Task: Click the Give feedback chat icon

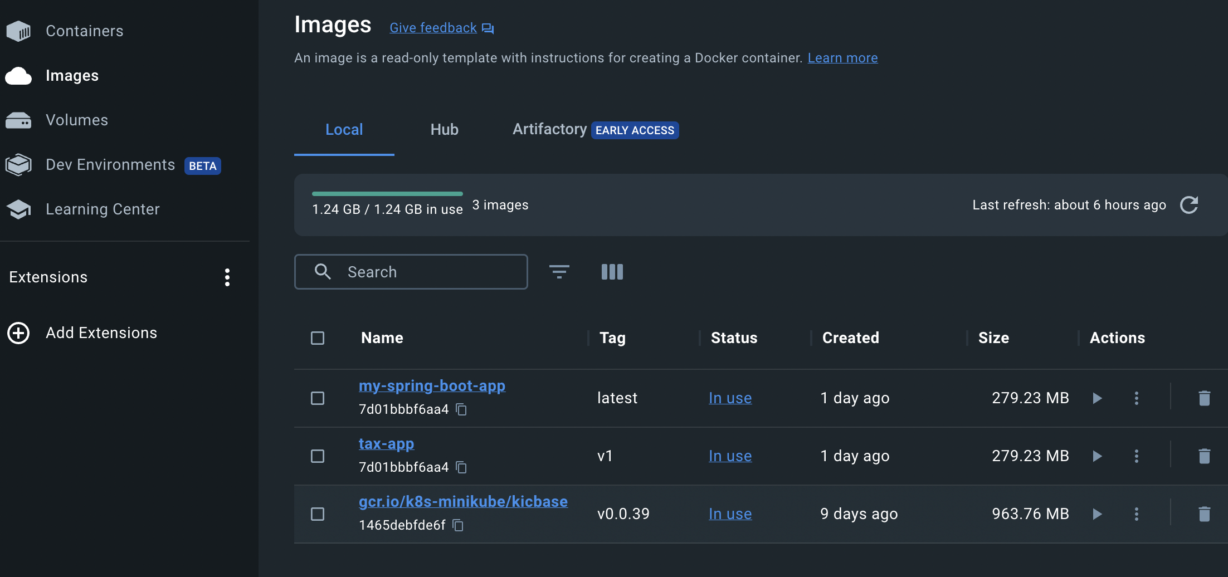Action: click(488, 28)
